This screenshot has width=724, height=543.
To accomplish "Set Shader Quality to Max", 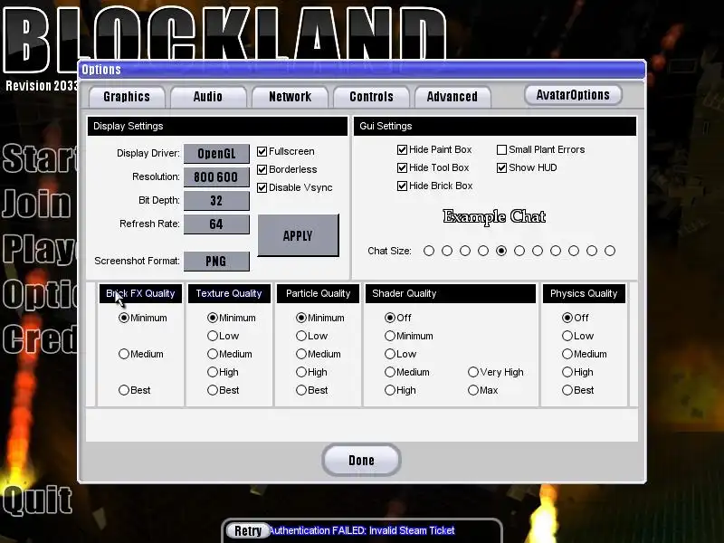I will pyautogui.click(x=472, y=390).
